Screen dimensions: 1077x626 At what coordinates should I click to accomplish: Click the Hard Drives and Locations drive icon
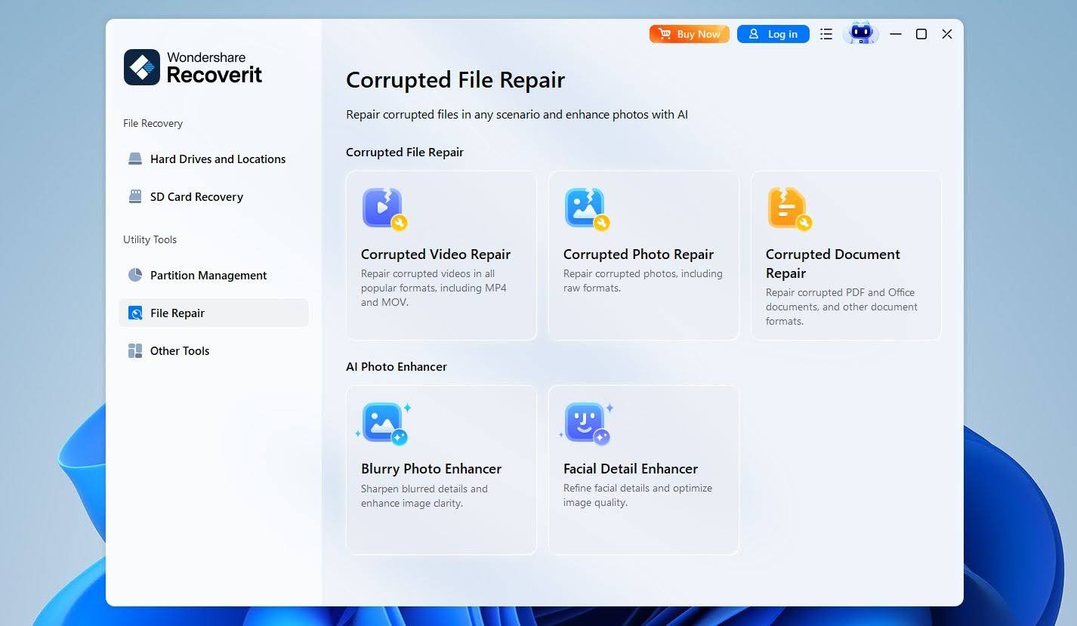tap(135, 159)
